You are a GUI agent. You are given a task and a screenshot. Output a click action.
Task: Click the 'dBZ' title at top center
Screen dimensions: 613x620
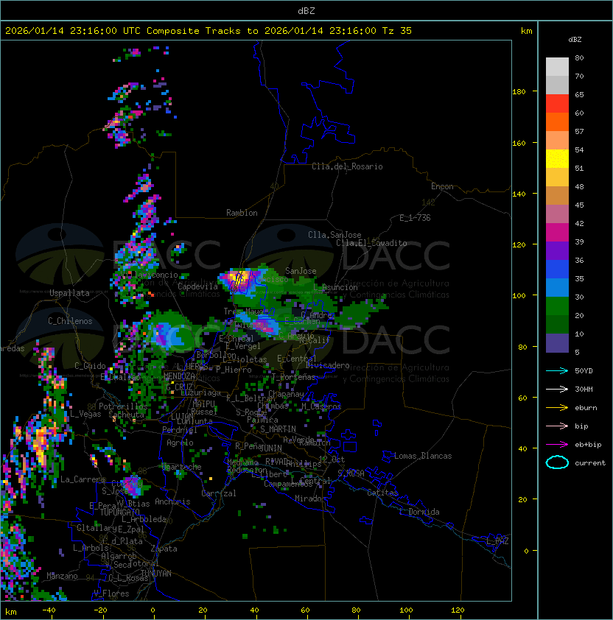(306, 10)
